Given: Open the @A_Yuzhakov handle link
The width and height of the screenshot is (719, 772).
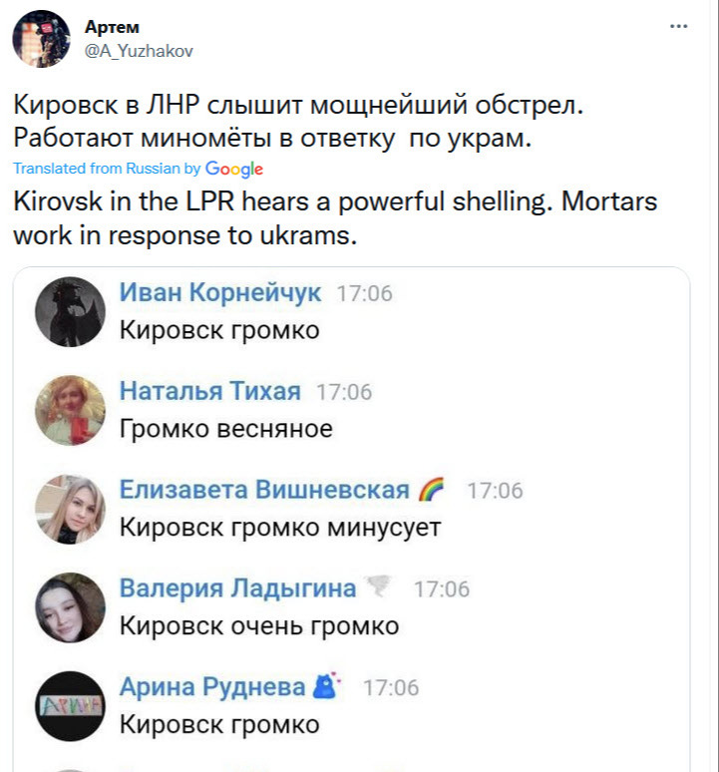Looking at the screenshot, I should [x=139, y=50].
